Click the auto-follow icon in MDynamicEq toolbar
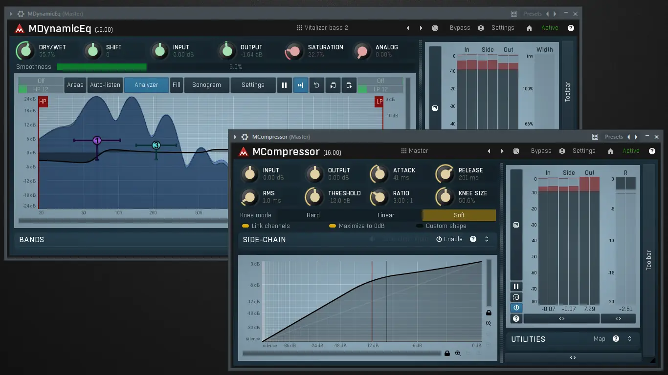Screen dimensions: 668x375 tap(300, 85)
